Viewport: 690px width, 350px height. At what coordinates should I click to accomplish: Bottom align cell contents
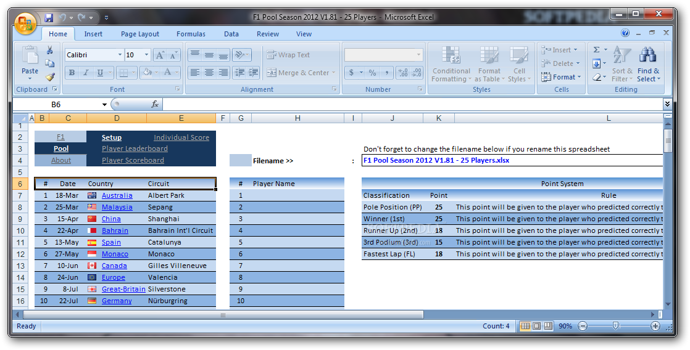click(223, 55)
